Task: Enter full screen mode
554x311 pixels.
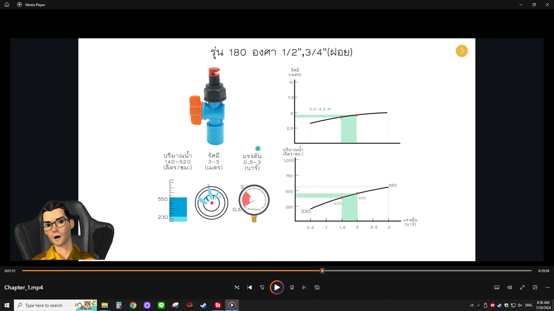Action: click(522, 287)
